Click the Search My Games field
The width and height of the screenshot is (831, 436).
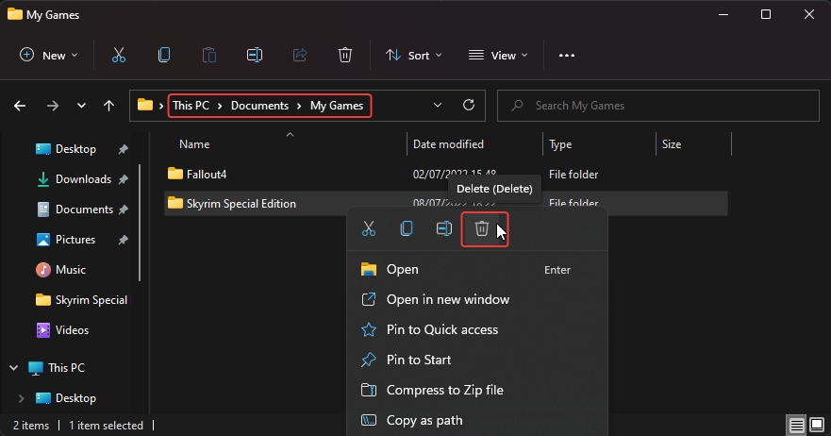(x=660, y=106)
